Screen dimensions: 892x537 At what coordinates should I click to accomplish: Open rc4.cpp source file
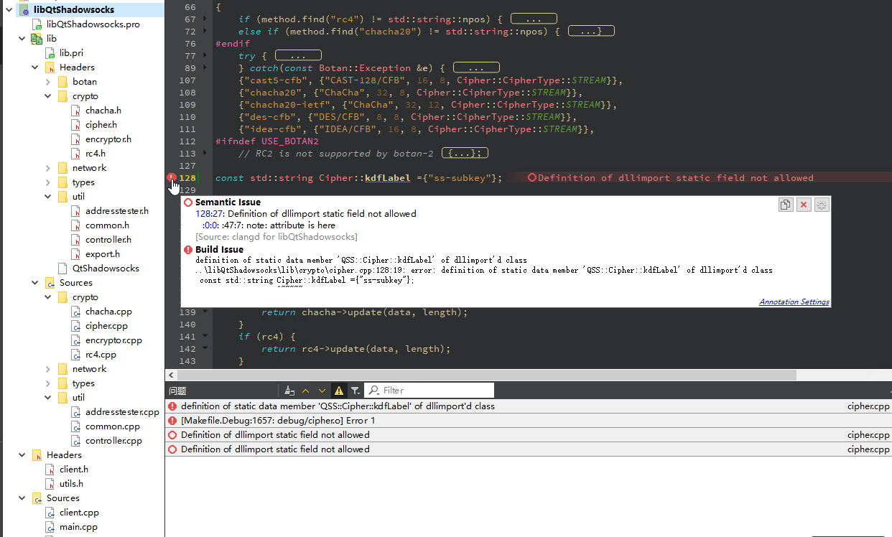coord(101,355)
